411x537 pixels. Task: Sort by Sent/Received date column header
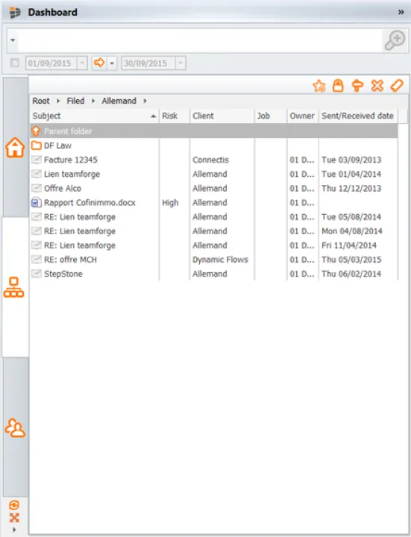click(x=358, y=116)
